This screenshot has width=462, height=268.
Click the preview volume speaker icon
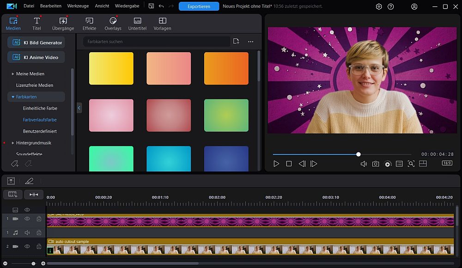[x=364, y=164]
